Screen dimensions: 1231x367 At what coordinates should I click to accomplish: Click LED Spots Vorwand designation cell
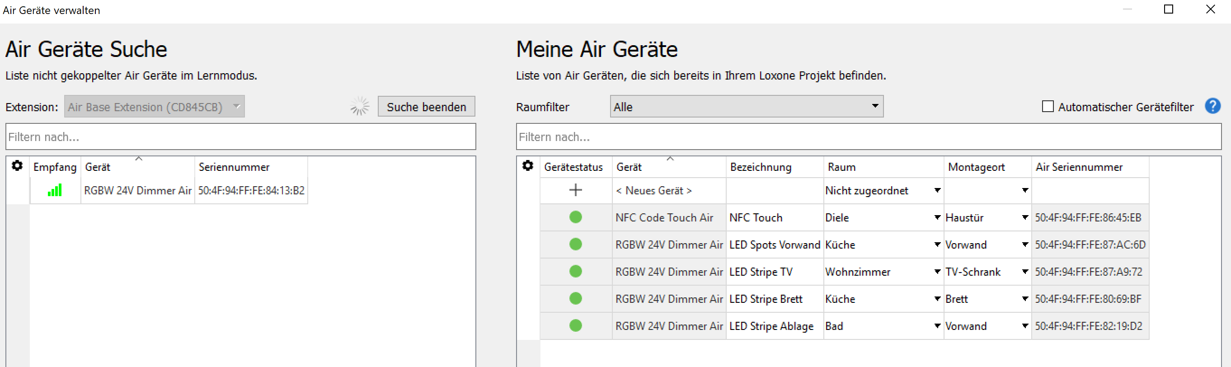(775, 245)
